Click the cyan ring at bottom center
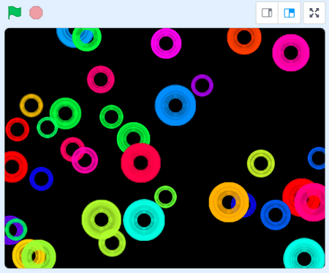The image size is (329, 273). point(144,220)
